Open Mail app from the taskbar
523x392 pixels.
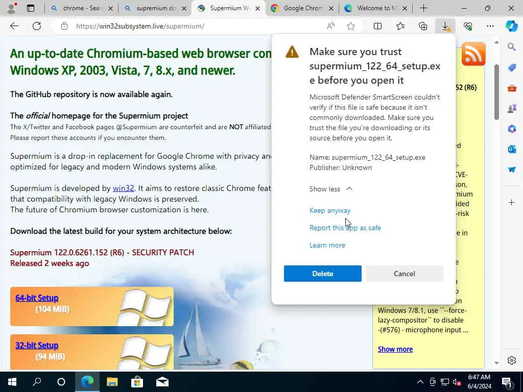click(162, 382)
